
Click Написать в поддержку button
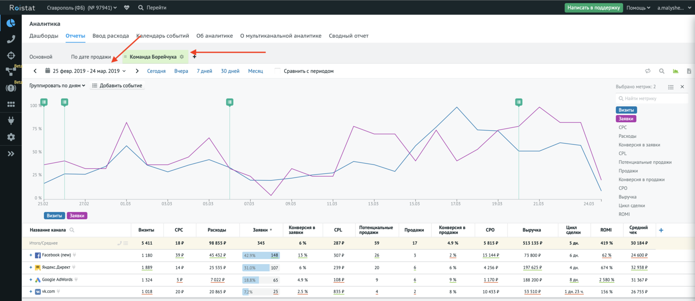pos(594,7)
